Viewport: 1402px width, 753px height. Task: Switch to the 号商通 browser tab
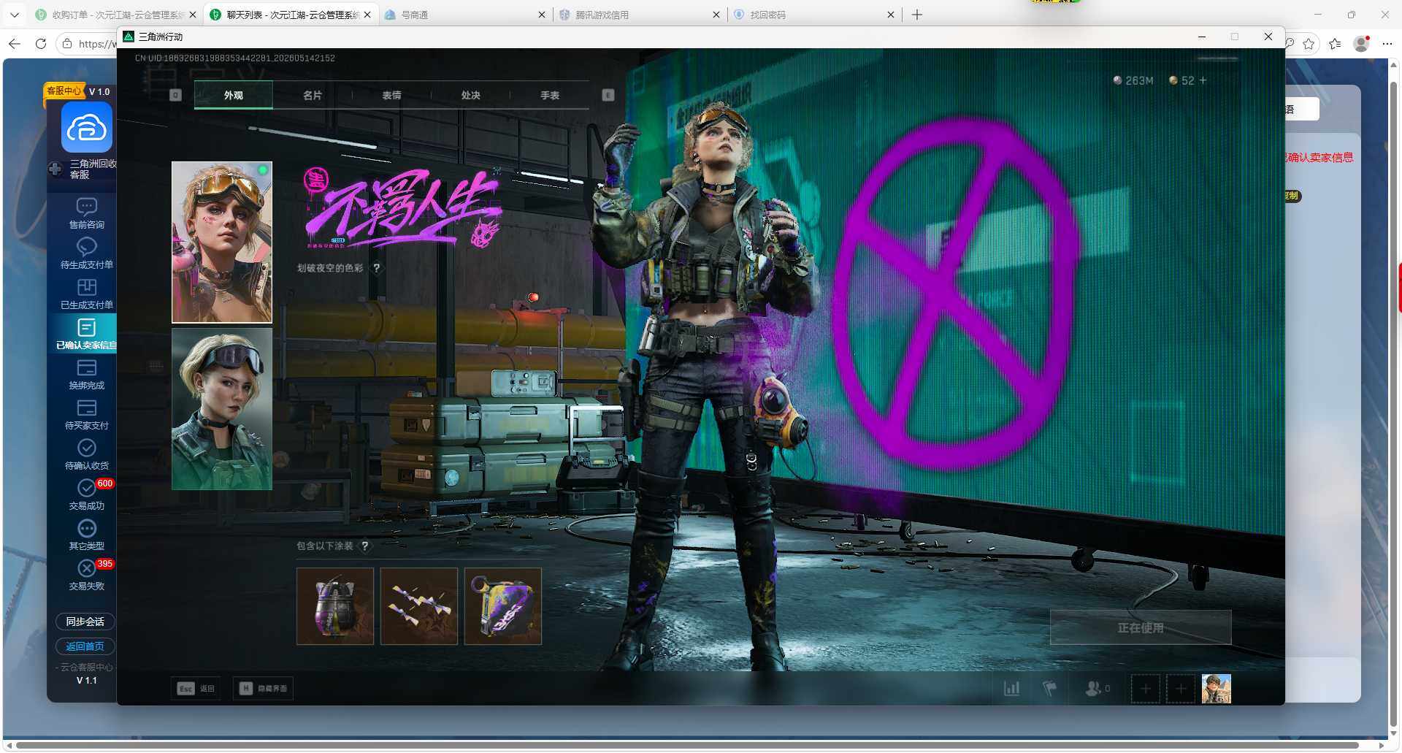(464, 15)
